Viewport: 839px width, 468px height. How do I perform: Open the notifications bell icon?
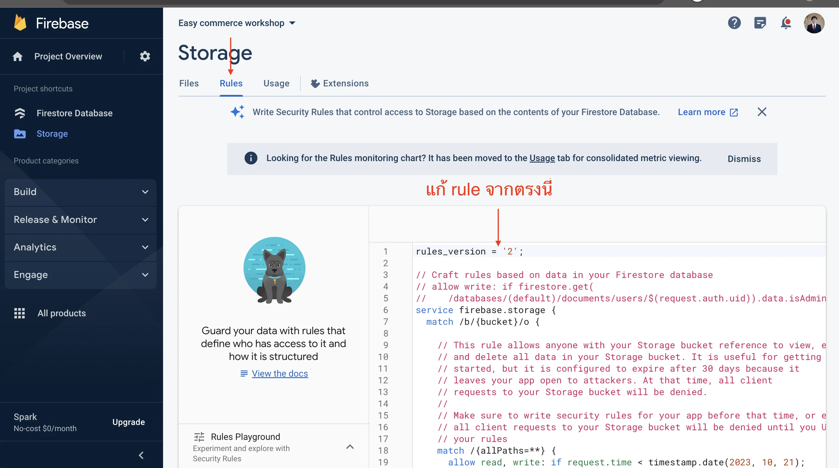(x=786, y=23)
